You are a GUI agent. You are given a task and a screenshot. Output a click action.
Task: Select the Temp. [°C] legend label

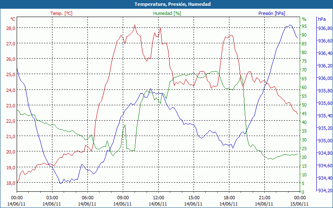tap(61, 13)
